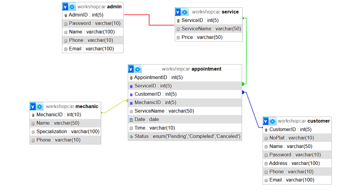Click the column icon beside appointment Time

pyautogui.click(x=131, y=128)
